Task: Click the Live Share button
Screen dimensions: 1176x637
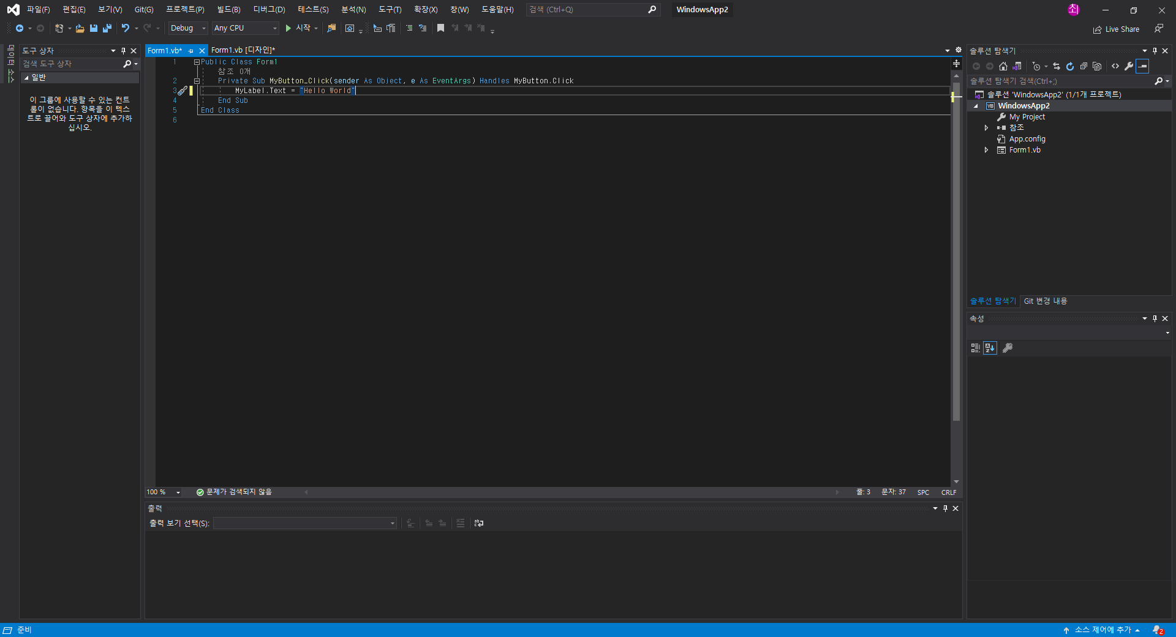Action: (1116, 29)
